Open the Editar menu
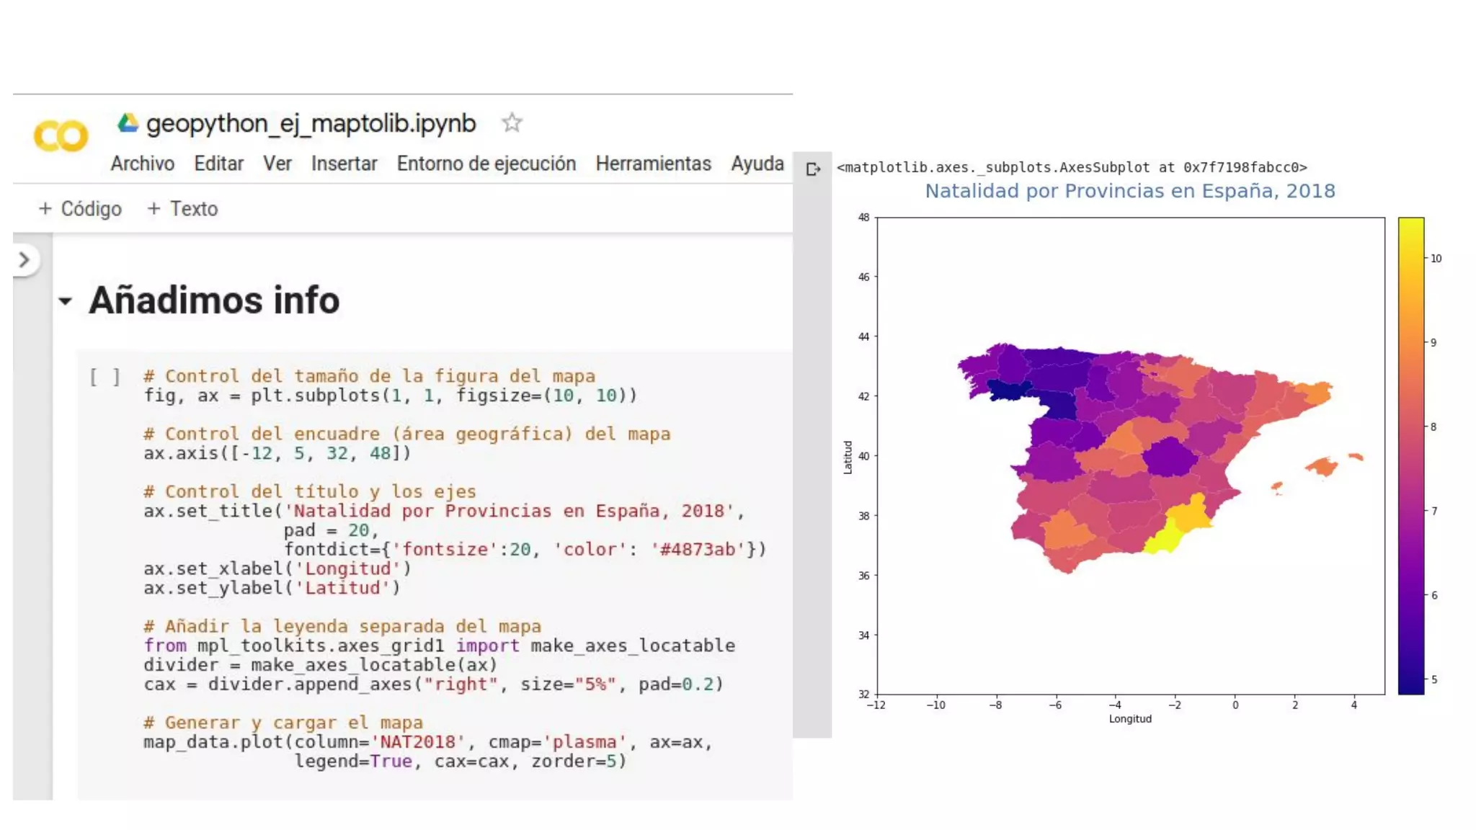The image size is (1476, 830). [218, 164]
